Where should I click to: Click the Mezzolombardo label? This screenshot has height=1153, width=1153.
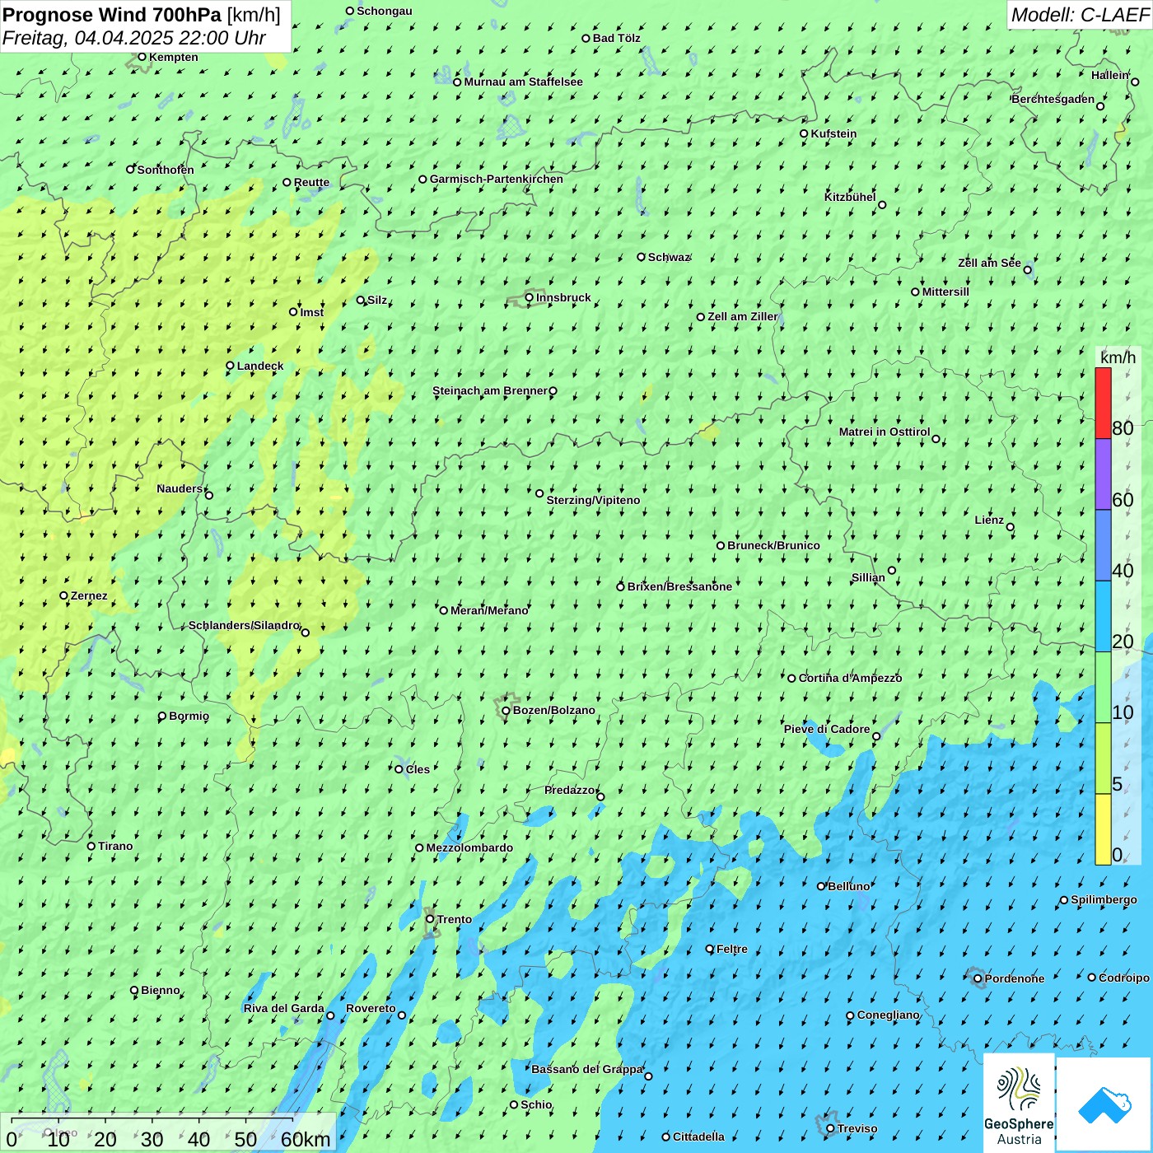(x=469, y=847)
